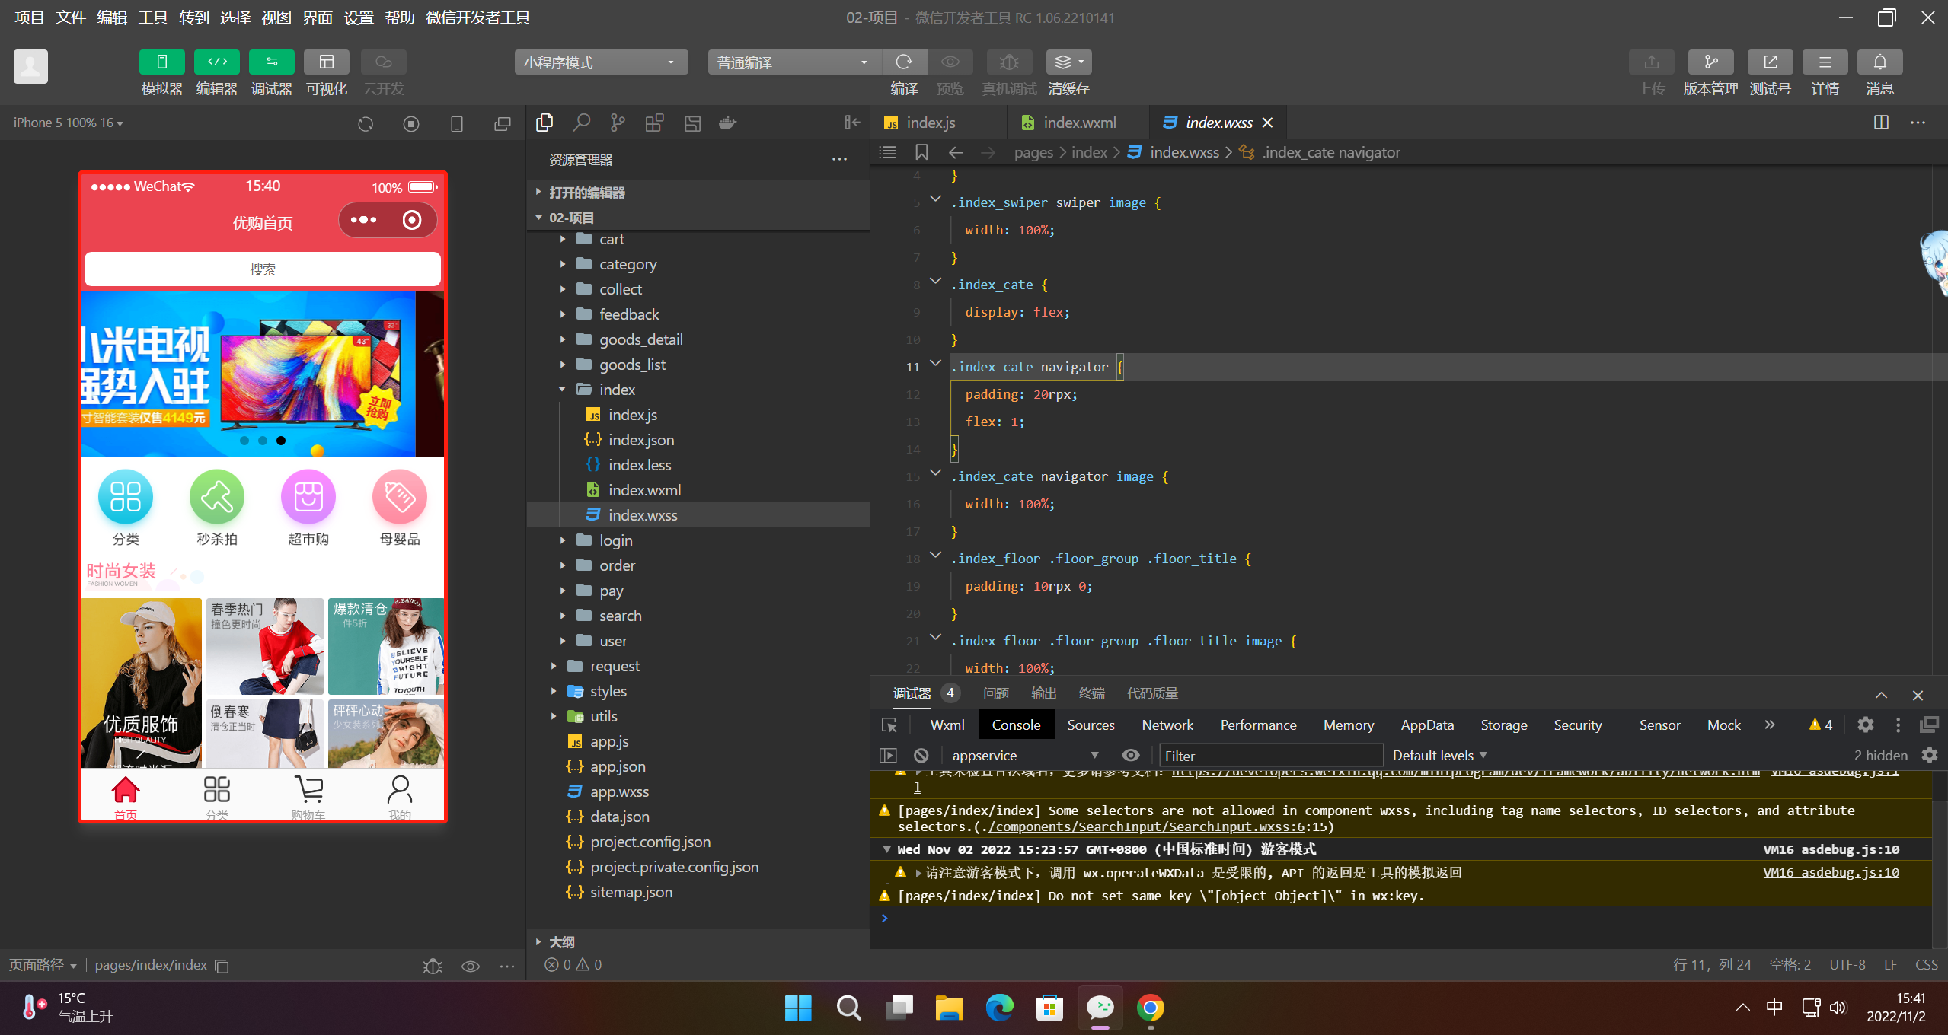Viewport: 1948px width, 1035px height.
Task: Click the VM16 asdebug.js:10 link
Action: [x=1831, y=849]
